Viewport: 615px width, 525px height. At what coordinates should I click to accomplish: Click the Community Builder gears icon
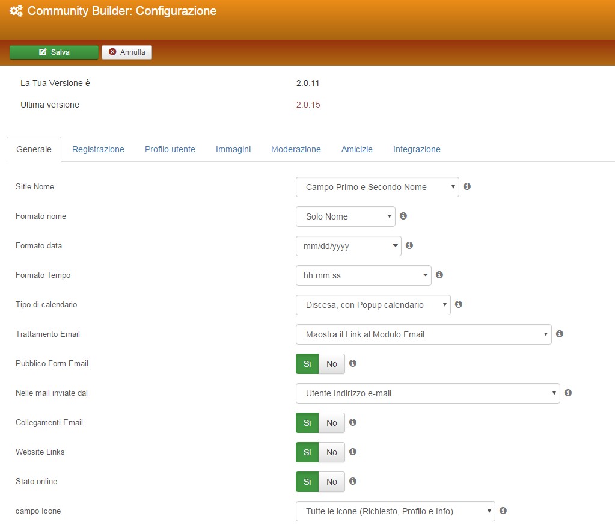(16, 11)
